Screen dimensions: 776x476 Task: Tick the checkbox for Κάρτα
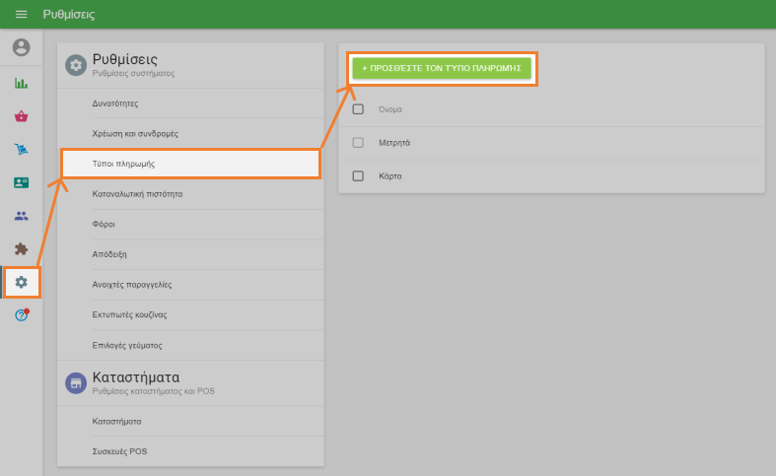coord(358,175)
